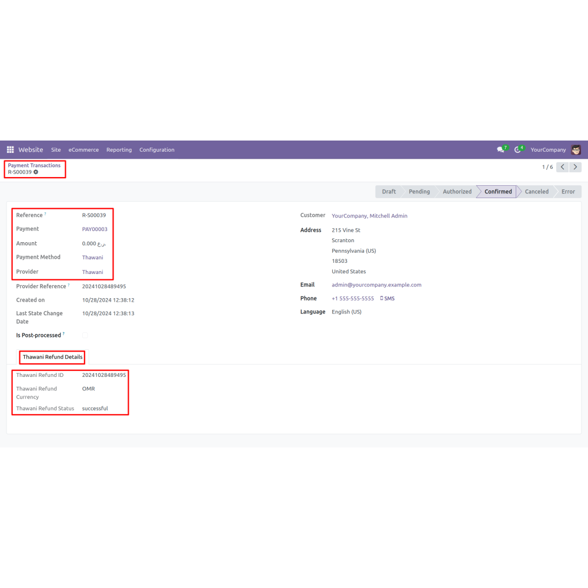
Task: Click the admin@yourcompany.example.com email link
Action: tap(376, 285)
